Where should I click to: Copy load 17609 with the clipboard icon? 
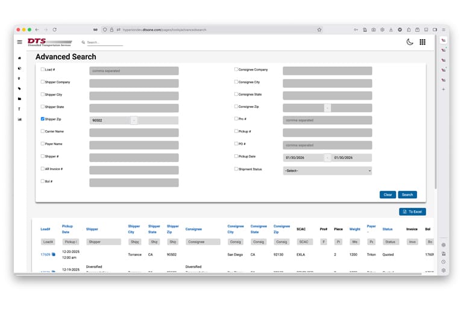54,254
